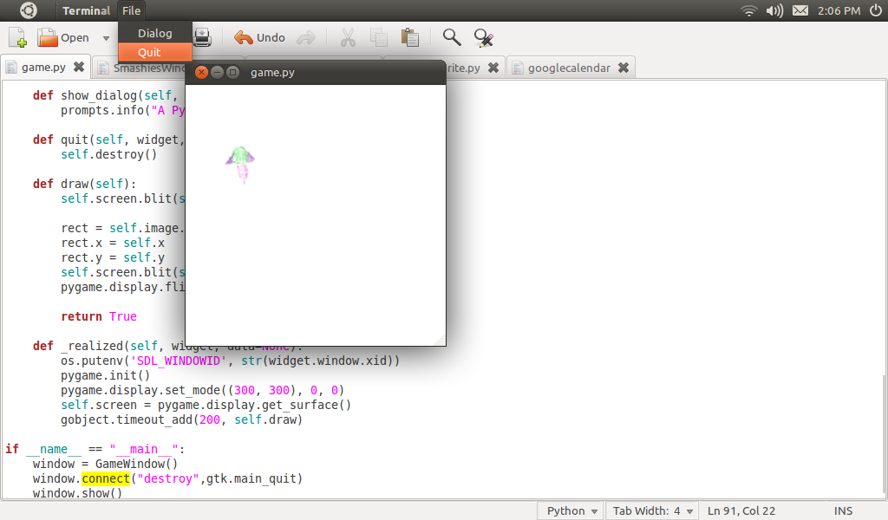Viewport: 888px width, 520px height.
Task: Open Find using the magnifier icon
Action: pyautogui.click(x=452, y=37)
